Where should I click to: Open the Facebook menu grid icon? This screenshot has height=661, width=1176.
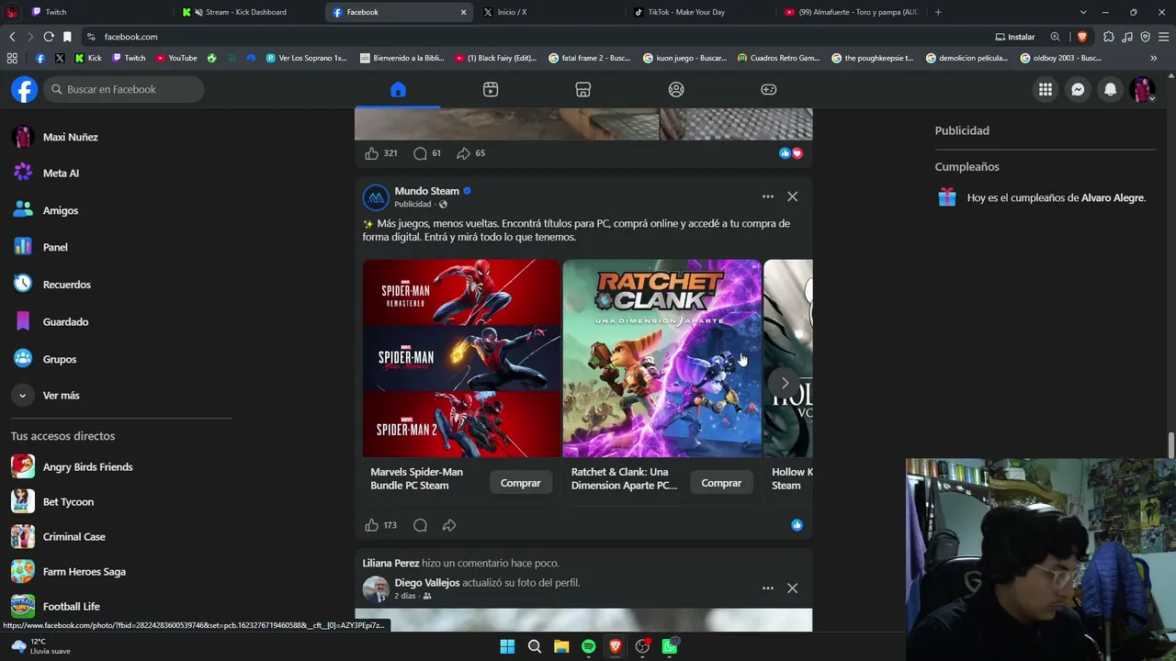point(1046,89)
